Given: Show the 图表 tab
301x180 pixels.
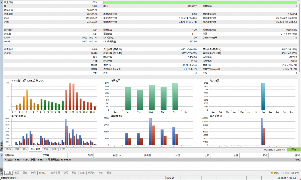Looking at the screenshot, I should [x=46, y=149].
